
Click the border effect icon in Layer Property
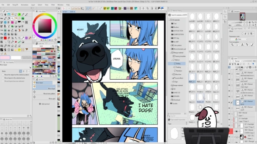pyautogui.click(x=243, y=34)
